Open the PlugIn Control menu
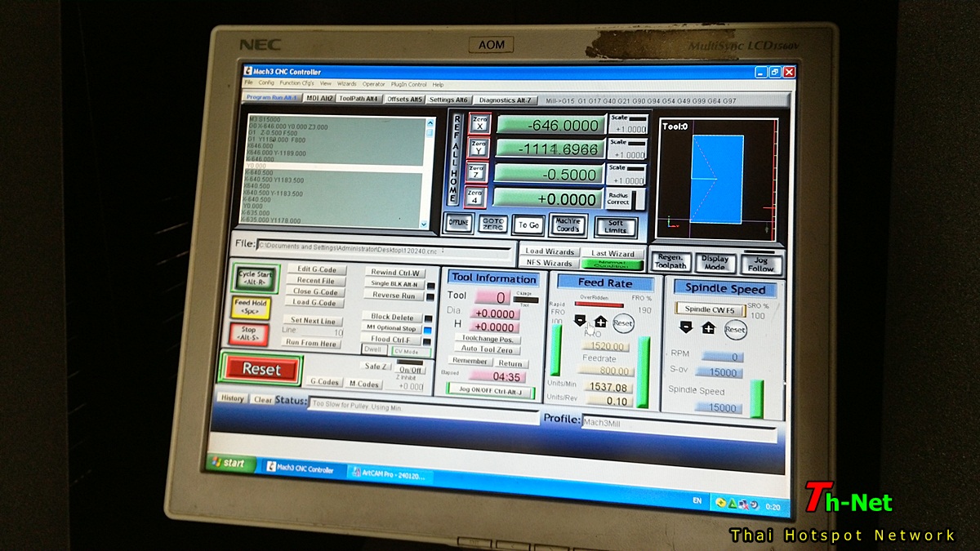980x551 pixels. point(409,85)
